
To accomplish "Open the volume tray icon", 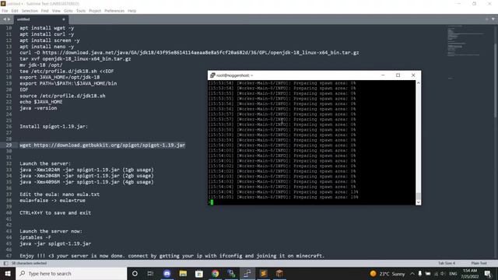I will 443,273.
